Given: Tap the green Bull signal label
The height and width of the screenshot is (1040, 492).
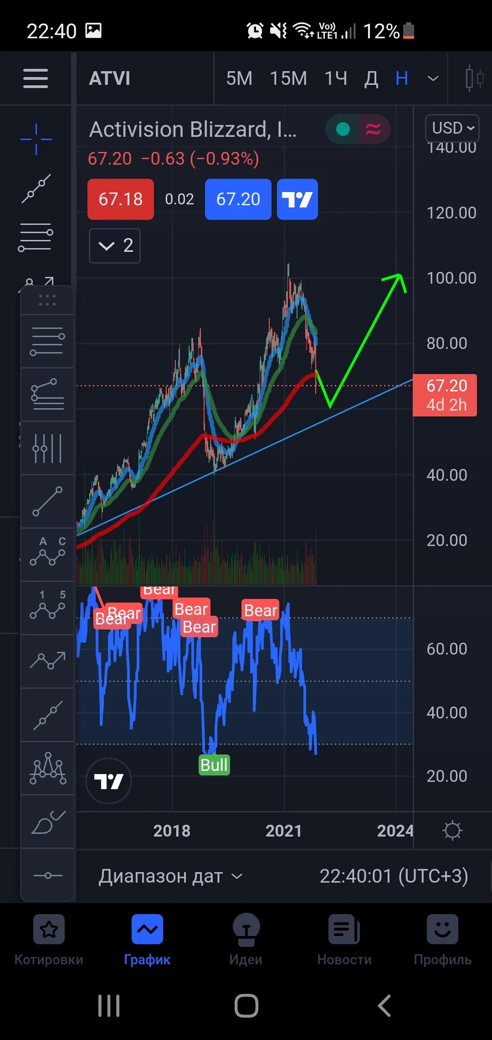Looking at the screenshot, I should click(x=214, y=764).
